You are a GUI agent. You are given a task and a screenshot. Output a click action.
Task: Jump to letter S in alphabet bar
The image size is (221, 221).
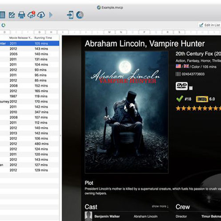click(179, 32)
